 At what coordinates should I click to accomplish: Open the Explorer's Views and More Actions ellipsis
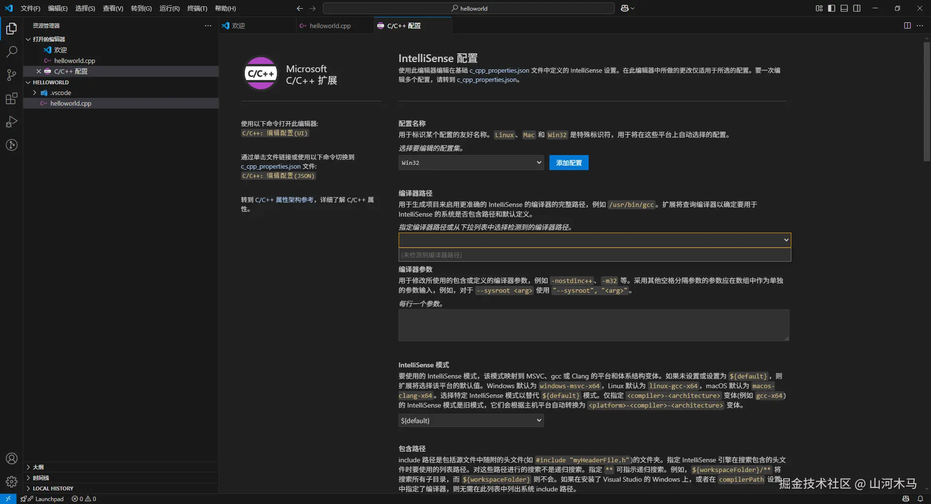coord(208,26)
